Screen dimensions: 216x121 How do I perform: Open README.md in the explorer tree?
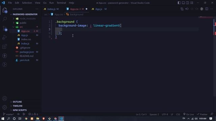(x=26, y=56)
